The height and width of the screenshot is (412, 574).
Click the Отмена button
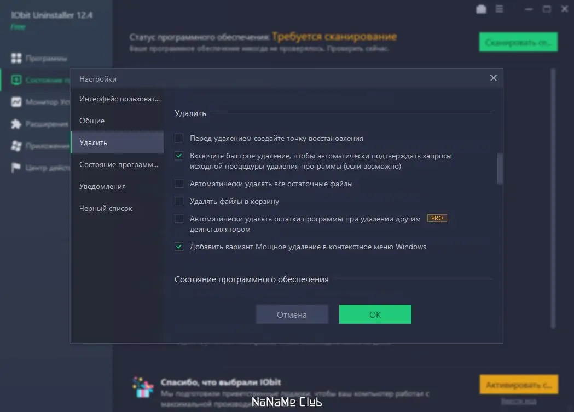pyautogui.click(x=292, y=314)
